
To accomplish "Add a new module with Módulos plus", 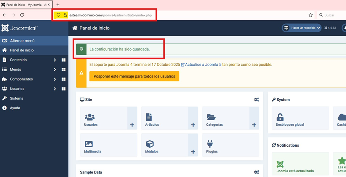I will pyautogui.click(x=193, y=145).
